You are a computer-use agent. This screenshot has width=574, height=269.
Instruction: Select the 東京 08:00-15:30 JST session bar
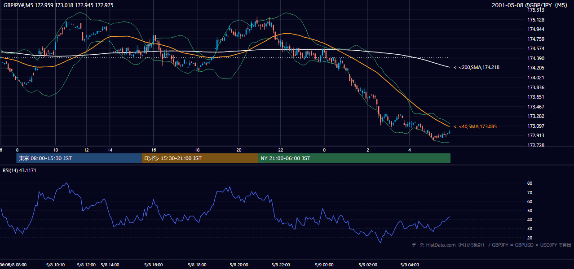click(x=79, y=158)
